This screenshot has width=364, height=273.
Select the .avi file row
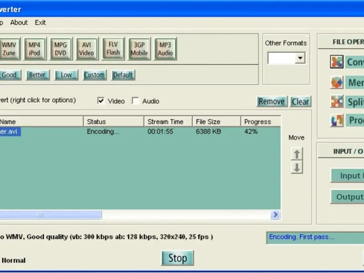(x=140, y=131)
